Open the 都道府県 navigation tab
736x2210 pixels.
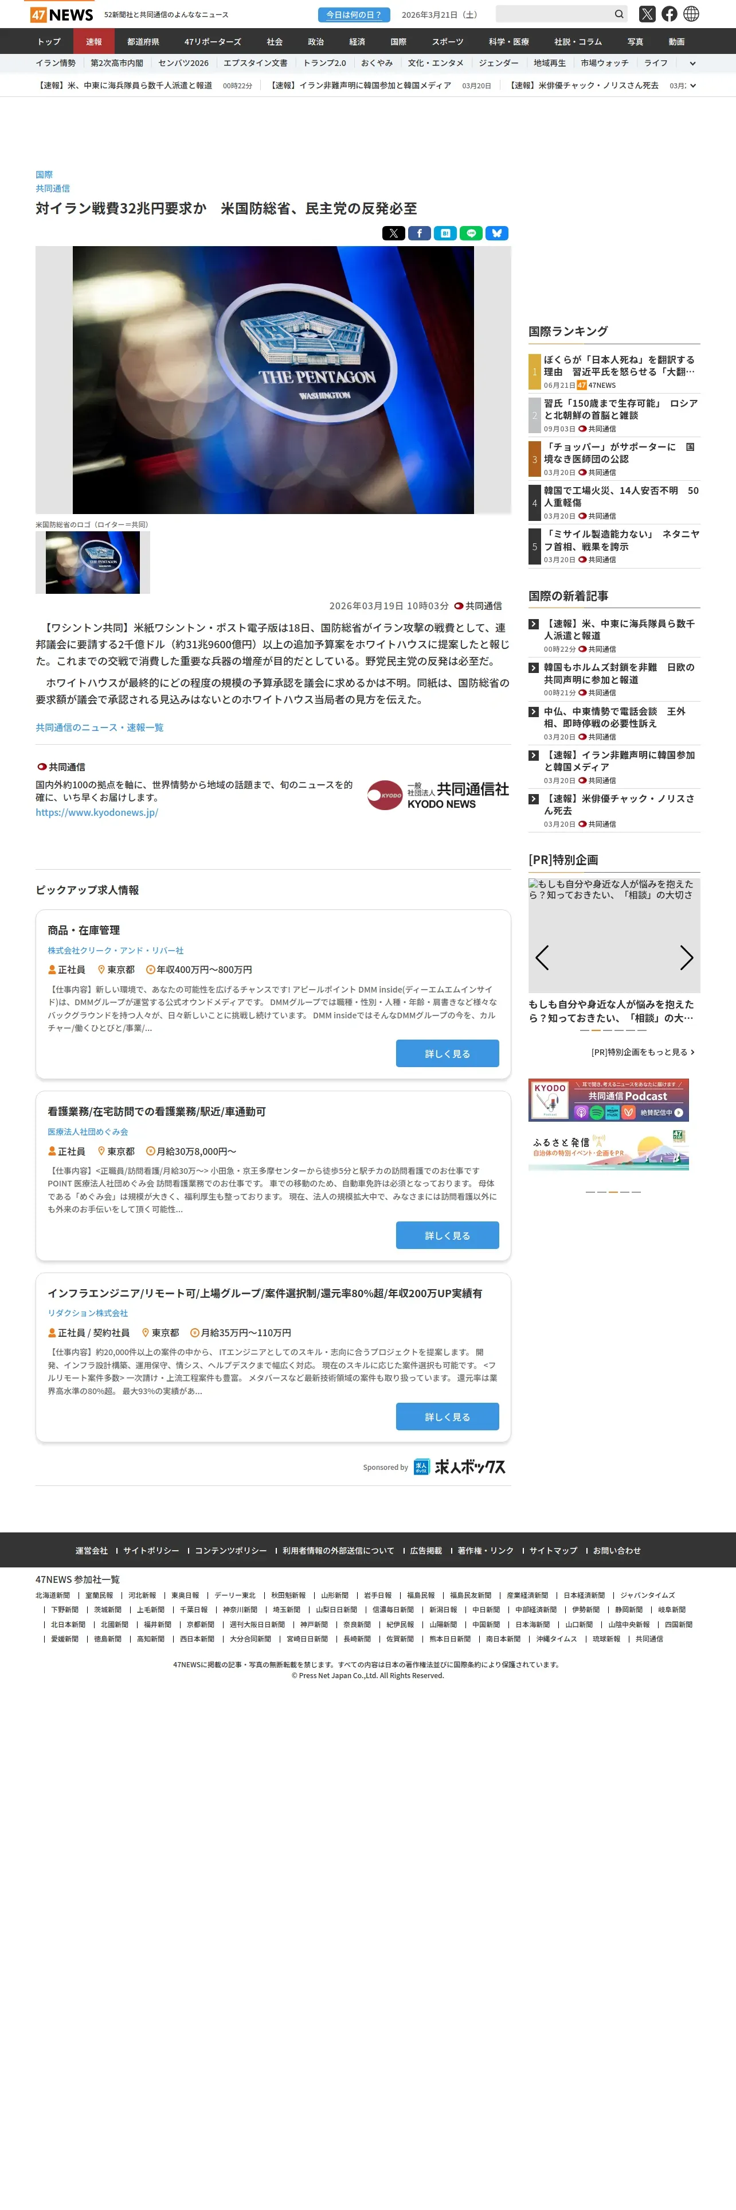(143, 41)
